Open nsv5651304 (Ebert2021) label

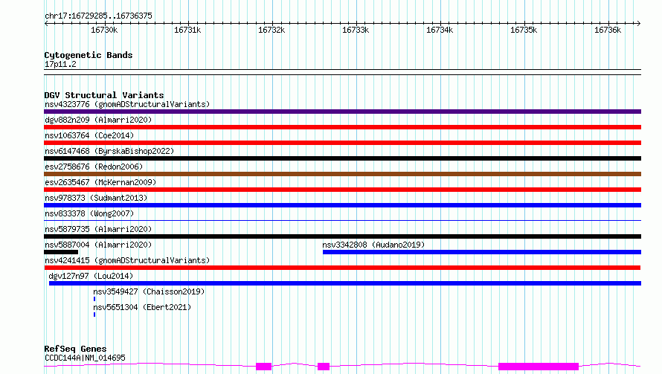coord(142,307)
